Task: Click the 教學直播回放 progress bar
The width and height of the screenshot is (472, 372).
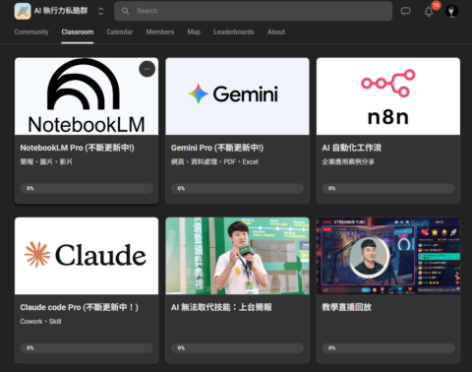Action: [388, 347]
